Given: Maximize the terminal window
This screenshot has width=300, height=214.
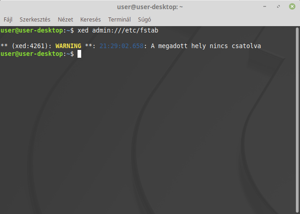Looking at the screenshot, I should point(278,6).
